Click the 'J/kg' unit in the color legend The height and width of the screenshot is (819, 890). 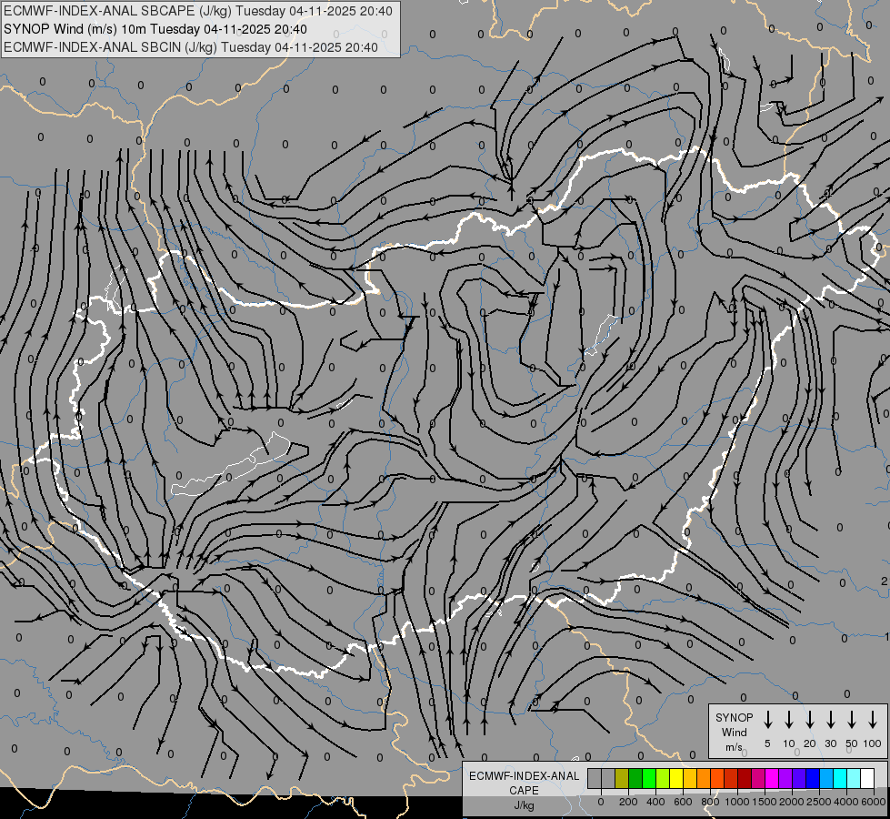[524, 805]
